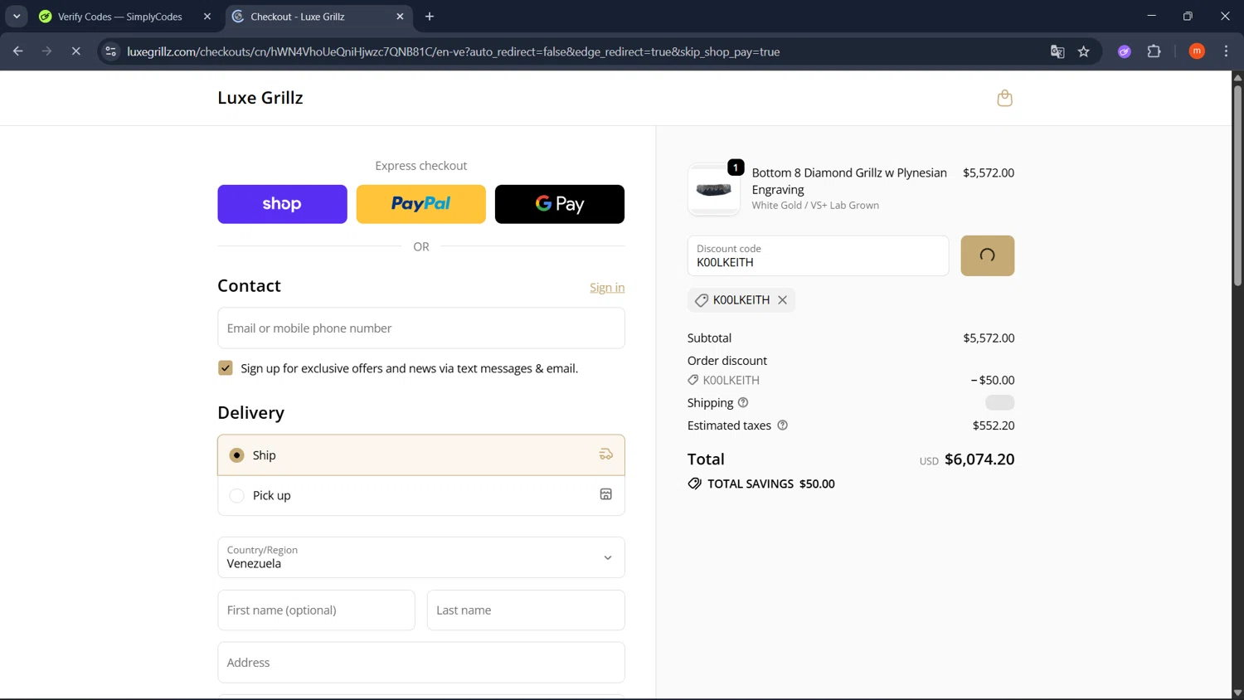
Task: Open the Extensions puzzle icon
Action: (1154, 51)
